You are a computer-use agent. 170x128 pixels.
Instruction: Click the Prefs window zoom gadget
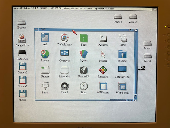coord(130,30)
